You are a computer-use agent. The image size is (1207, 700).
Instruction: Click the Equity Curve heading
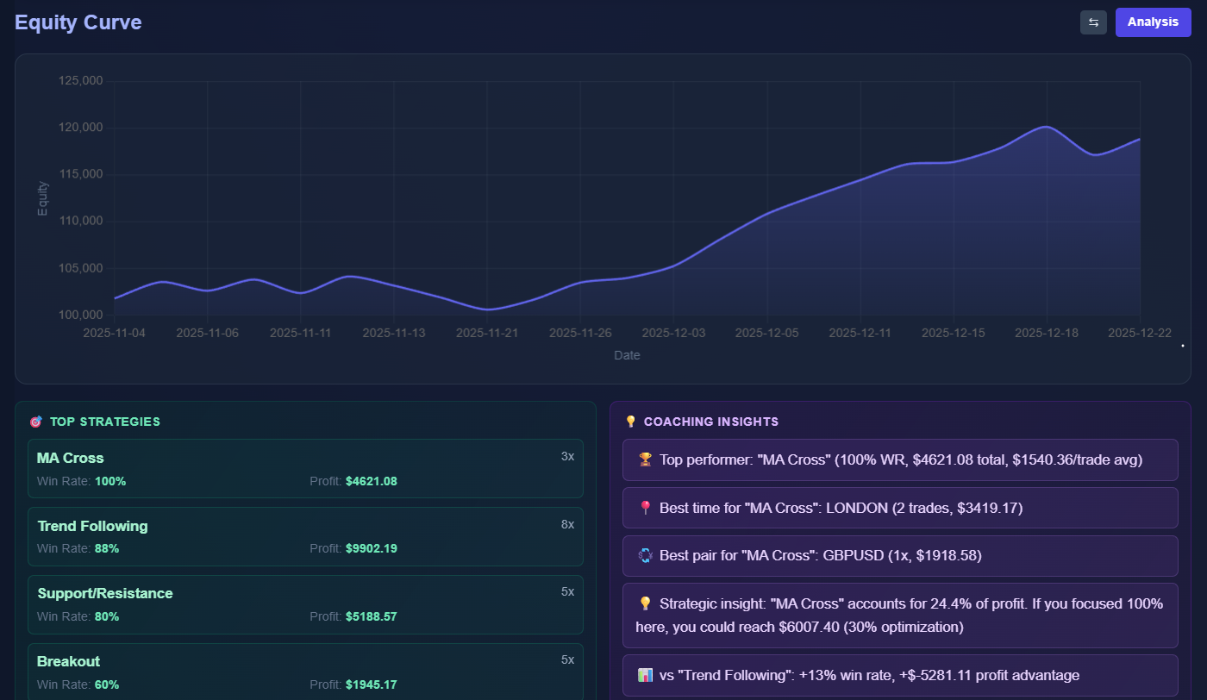click(78, 22)
